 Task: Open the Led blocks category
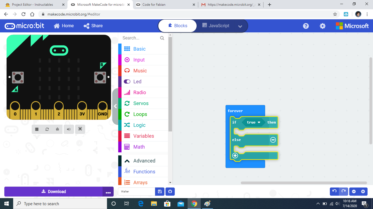tap(143, 82)
